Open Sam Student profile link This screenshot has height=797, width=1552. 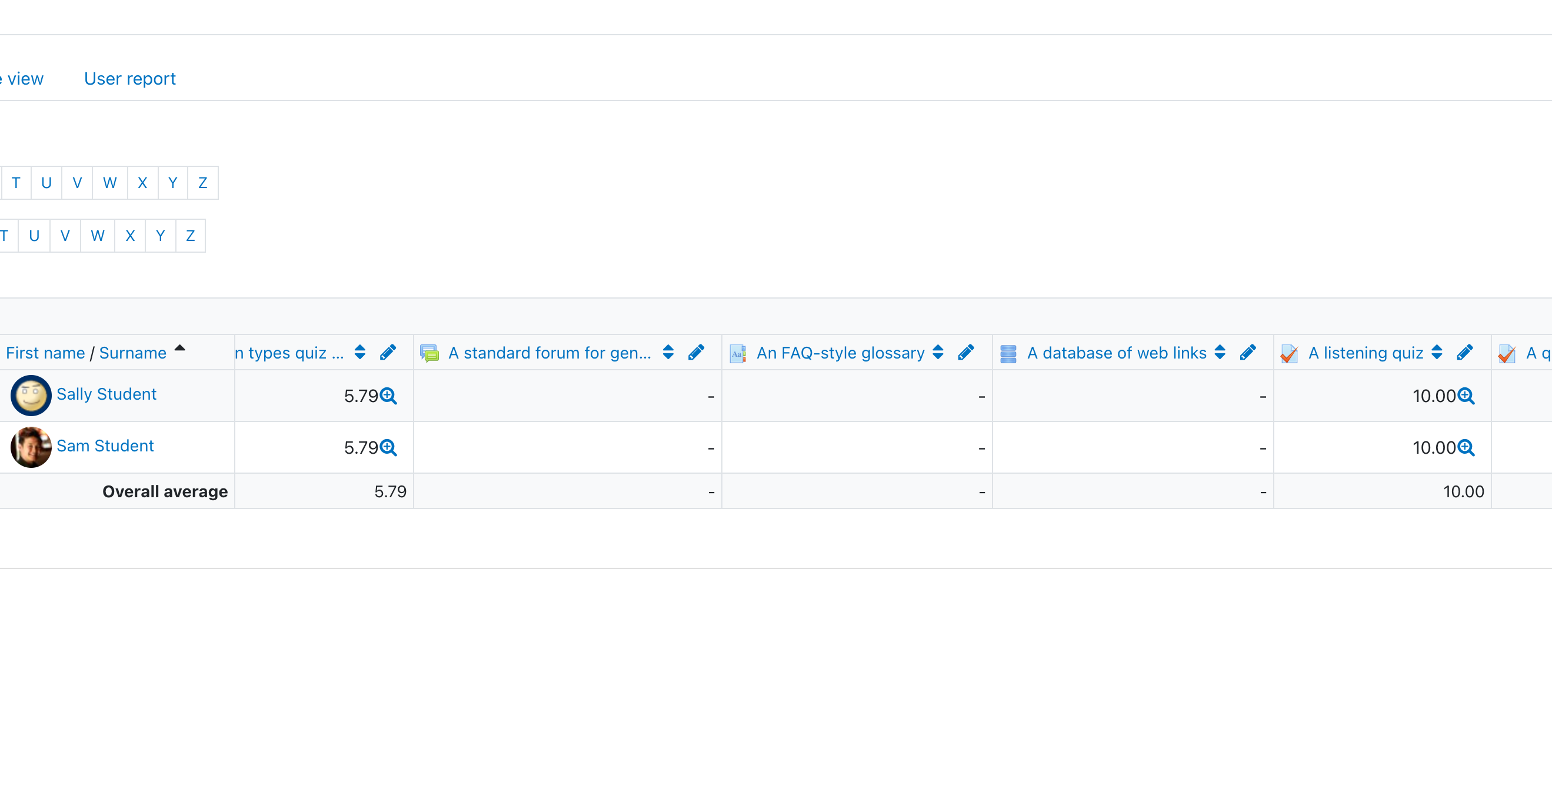[105, 446]
